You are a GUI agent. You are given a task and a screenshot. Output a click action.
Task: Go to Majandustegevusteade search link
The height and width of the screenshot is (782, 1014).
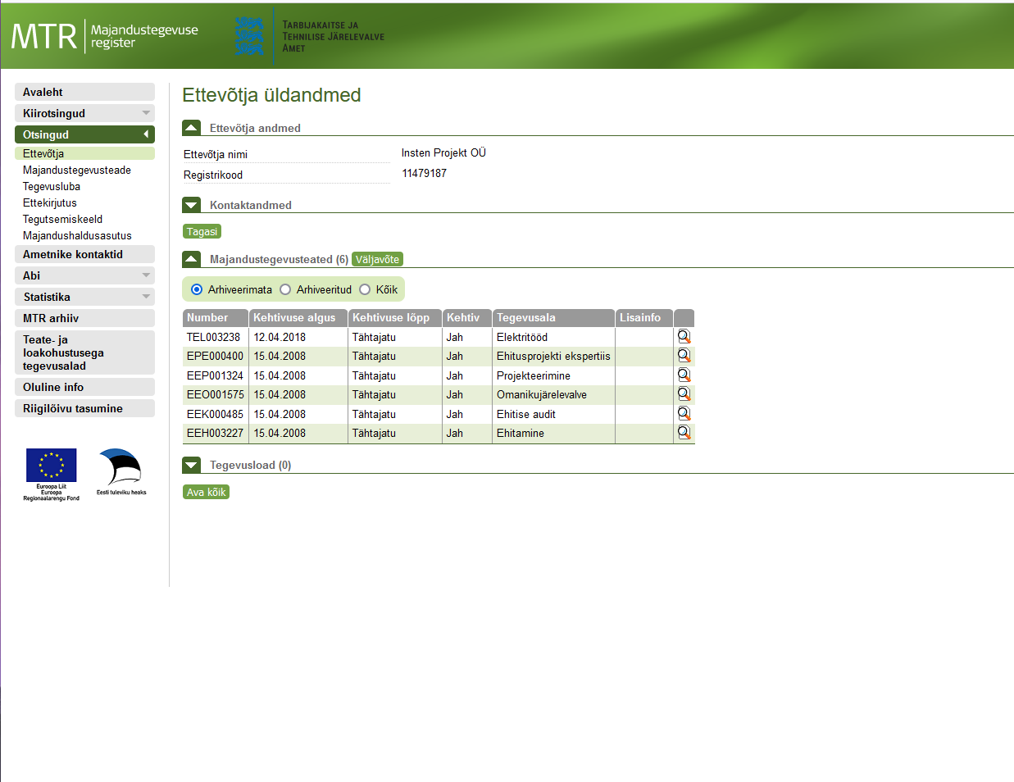[x=77, y=170]
